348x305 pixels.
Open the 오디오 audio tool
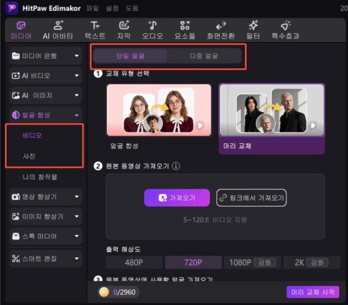153,30
